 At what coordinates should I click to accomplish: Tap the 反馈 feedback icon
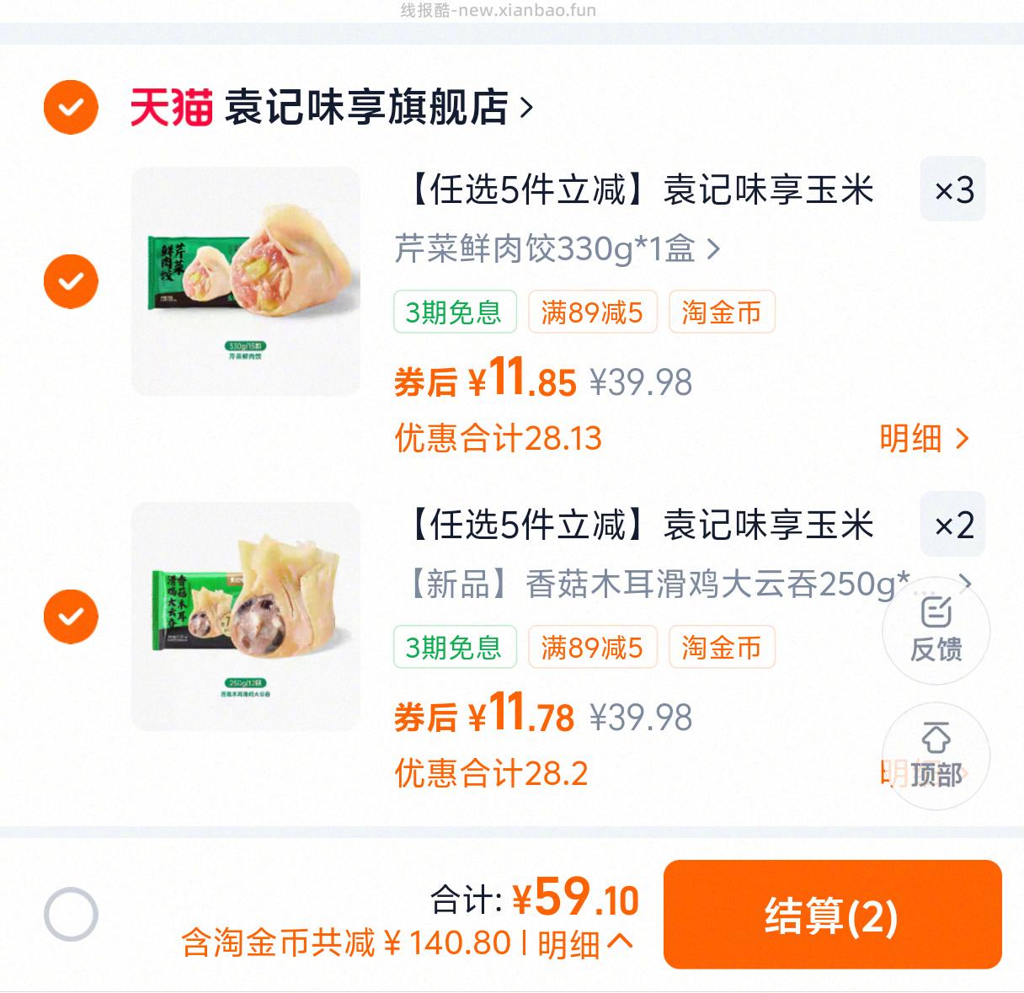[935, 630]
